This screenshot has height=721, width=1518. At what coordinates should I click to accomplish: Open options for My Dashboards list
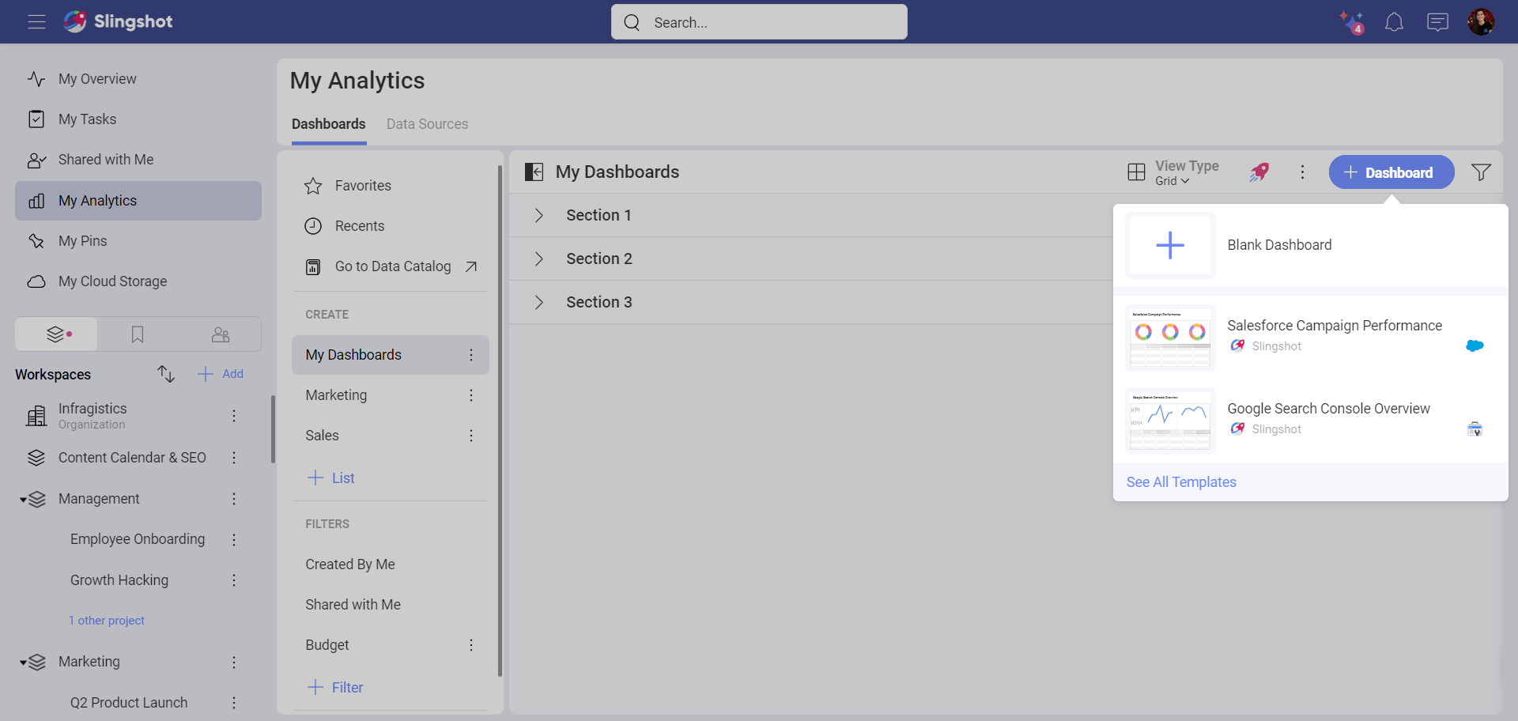(471, 355)
